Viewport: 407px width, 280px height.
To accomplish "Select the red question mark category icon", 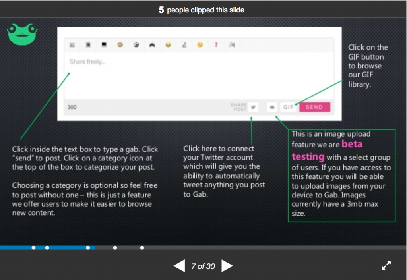I will [216, 45].
